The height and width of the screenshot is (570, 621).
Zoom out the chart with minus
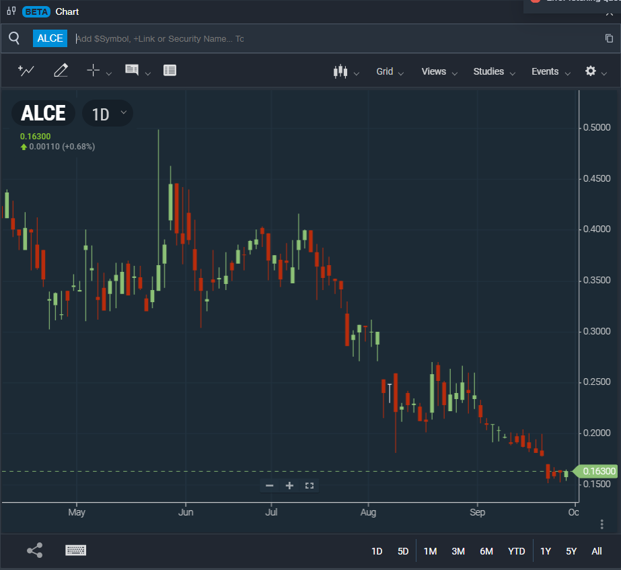tap(270, 486)
